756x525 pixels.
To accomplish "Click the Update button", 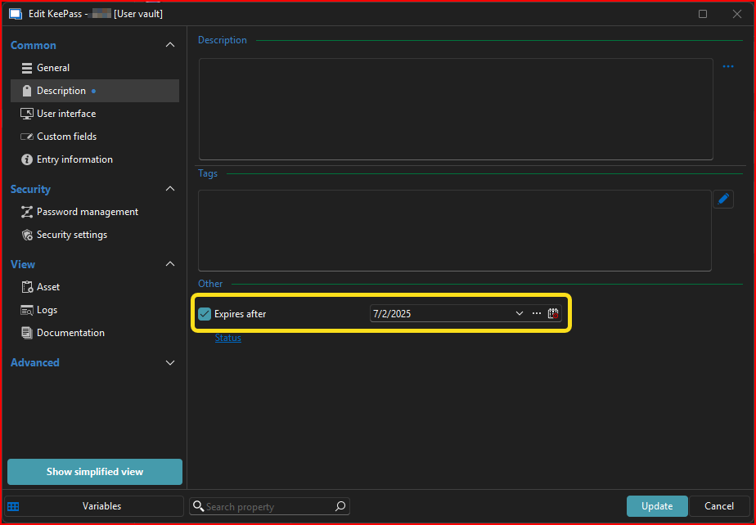I will click(657, 506).
